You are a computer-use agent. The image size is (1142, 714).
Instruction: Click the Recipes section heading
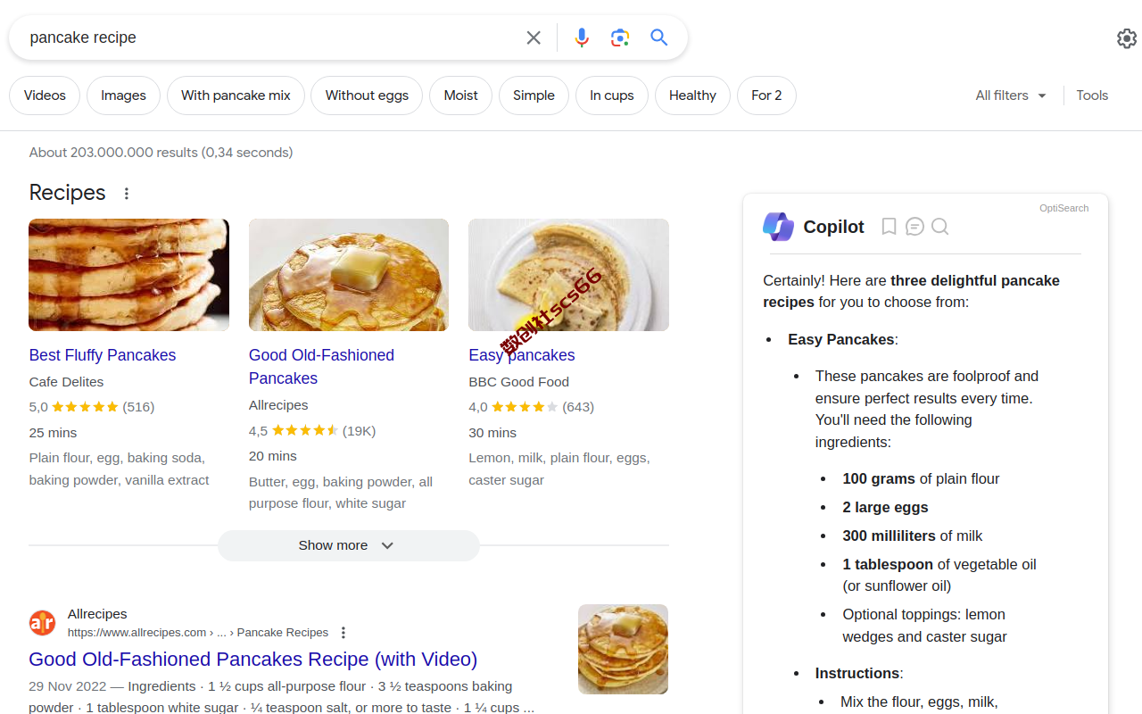click(x=67, y=193)
